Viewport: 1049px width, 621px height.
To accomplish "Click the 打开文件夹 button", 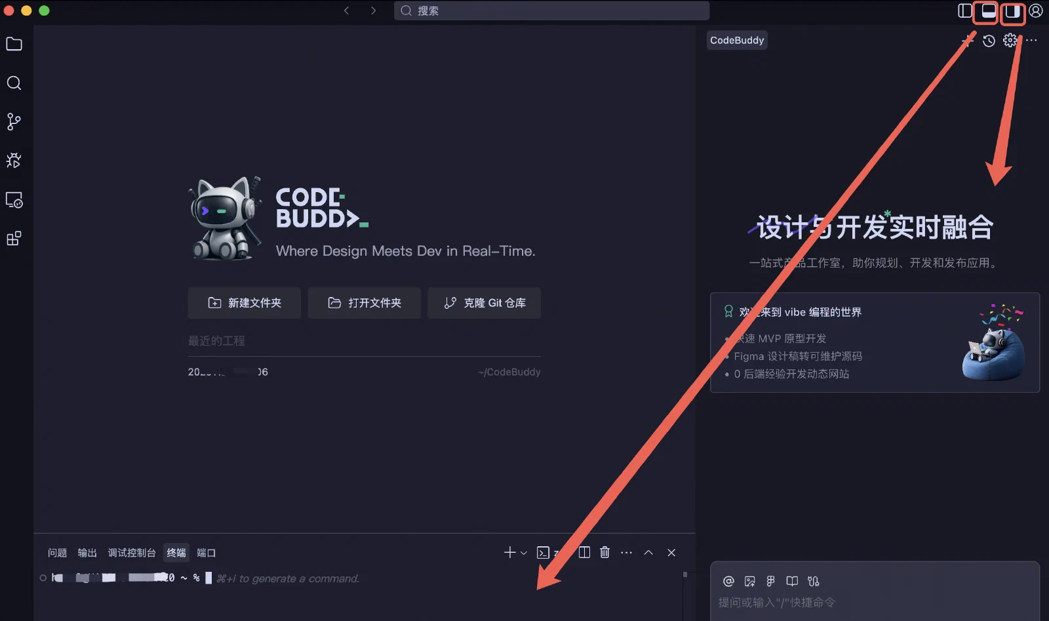I will [365, 303].
